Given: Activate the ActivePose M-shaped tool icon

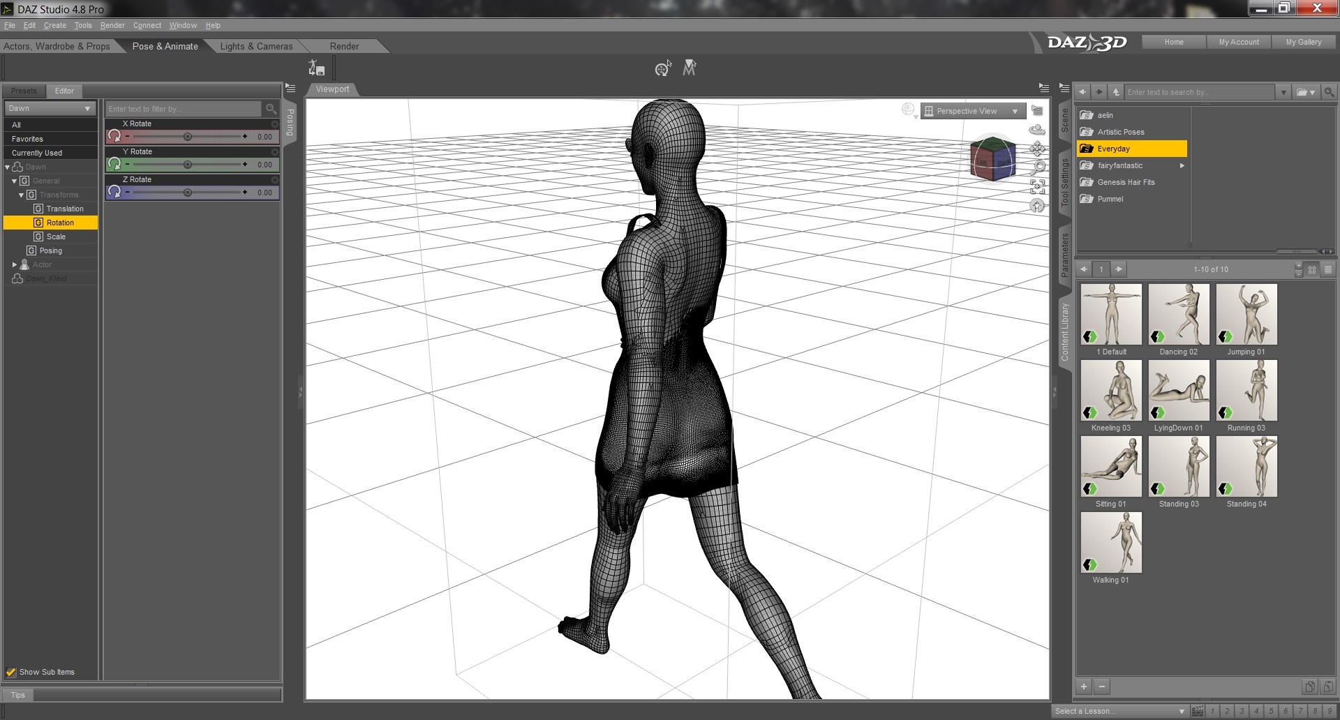Looking at the screenshot, I should click(x=690, y=68).
